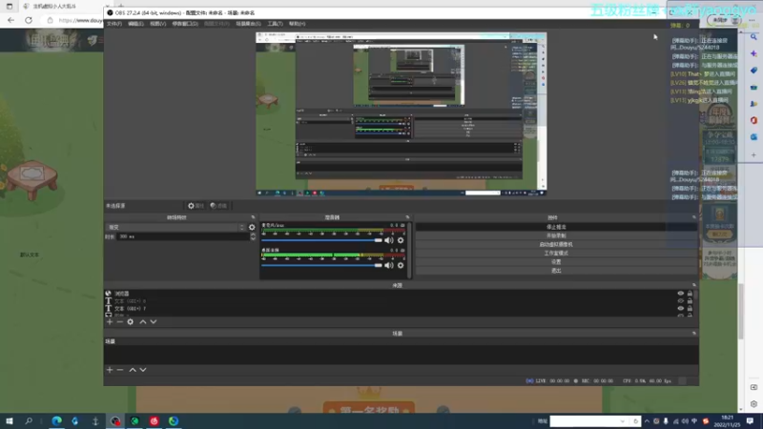Click the OBS preview canvas
This screenshot has height=429, width=763.
point(401,113)
